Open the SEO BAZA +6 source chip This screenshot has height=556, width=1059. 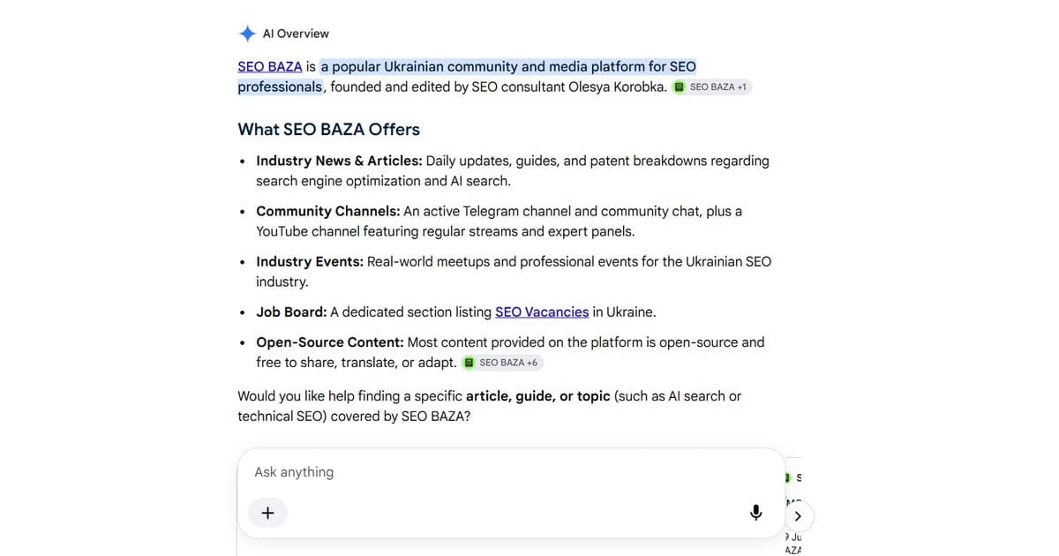pos(502,363)
